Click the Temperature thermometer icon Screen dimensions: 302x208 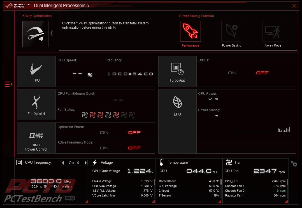[x=162, y=163]
